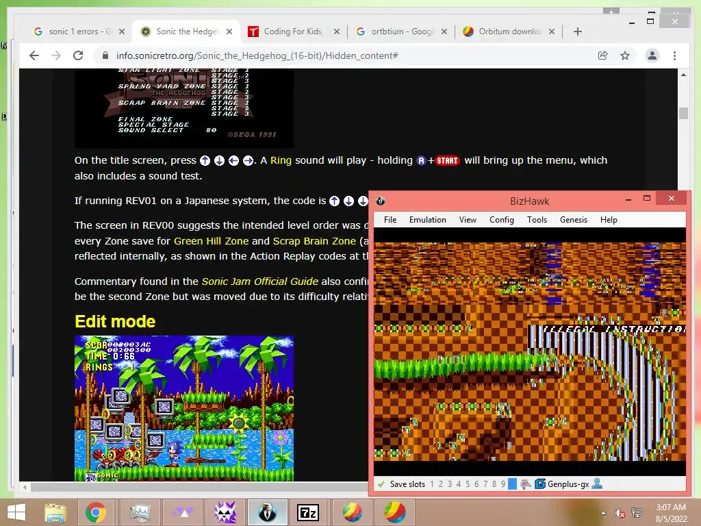The width and height of the screenshot is (701, 526).
Task: Close the 'Orbitum download' tab
Action: tap(552, 32)
